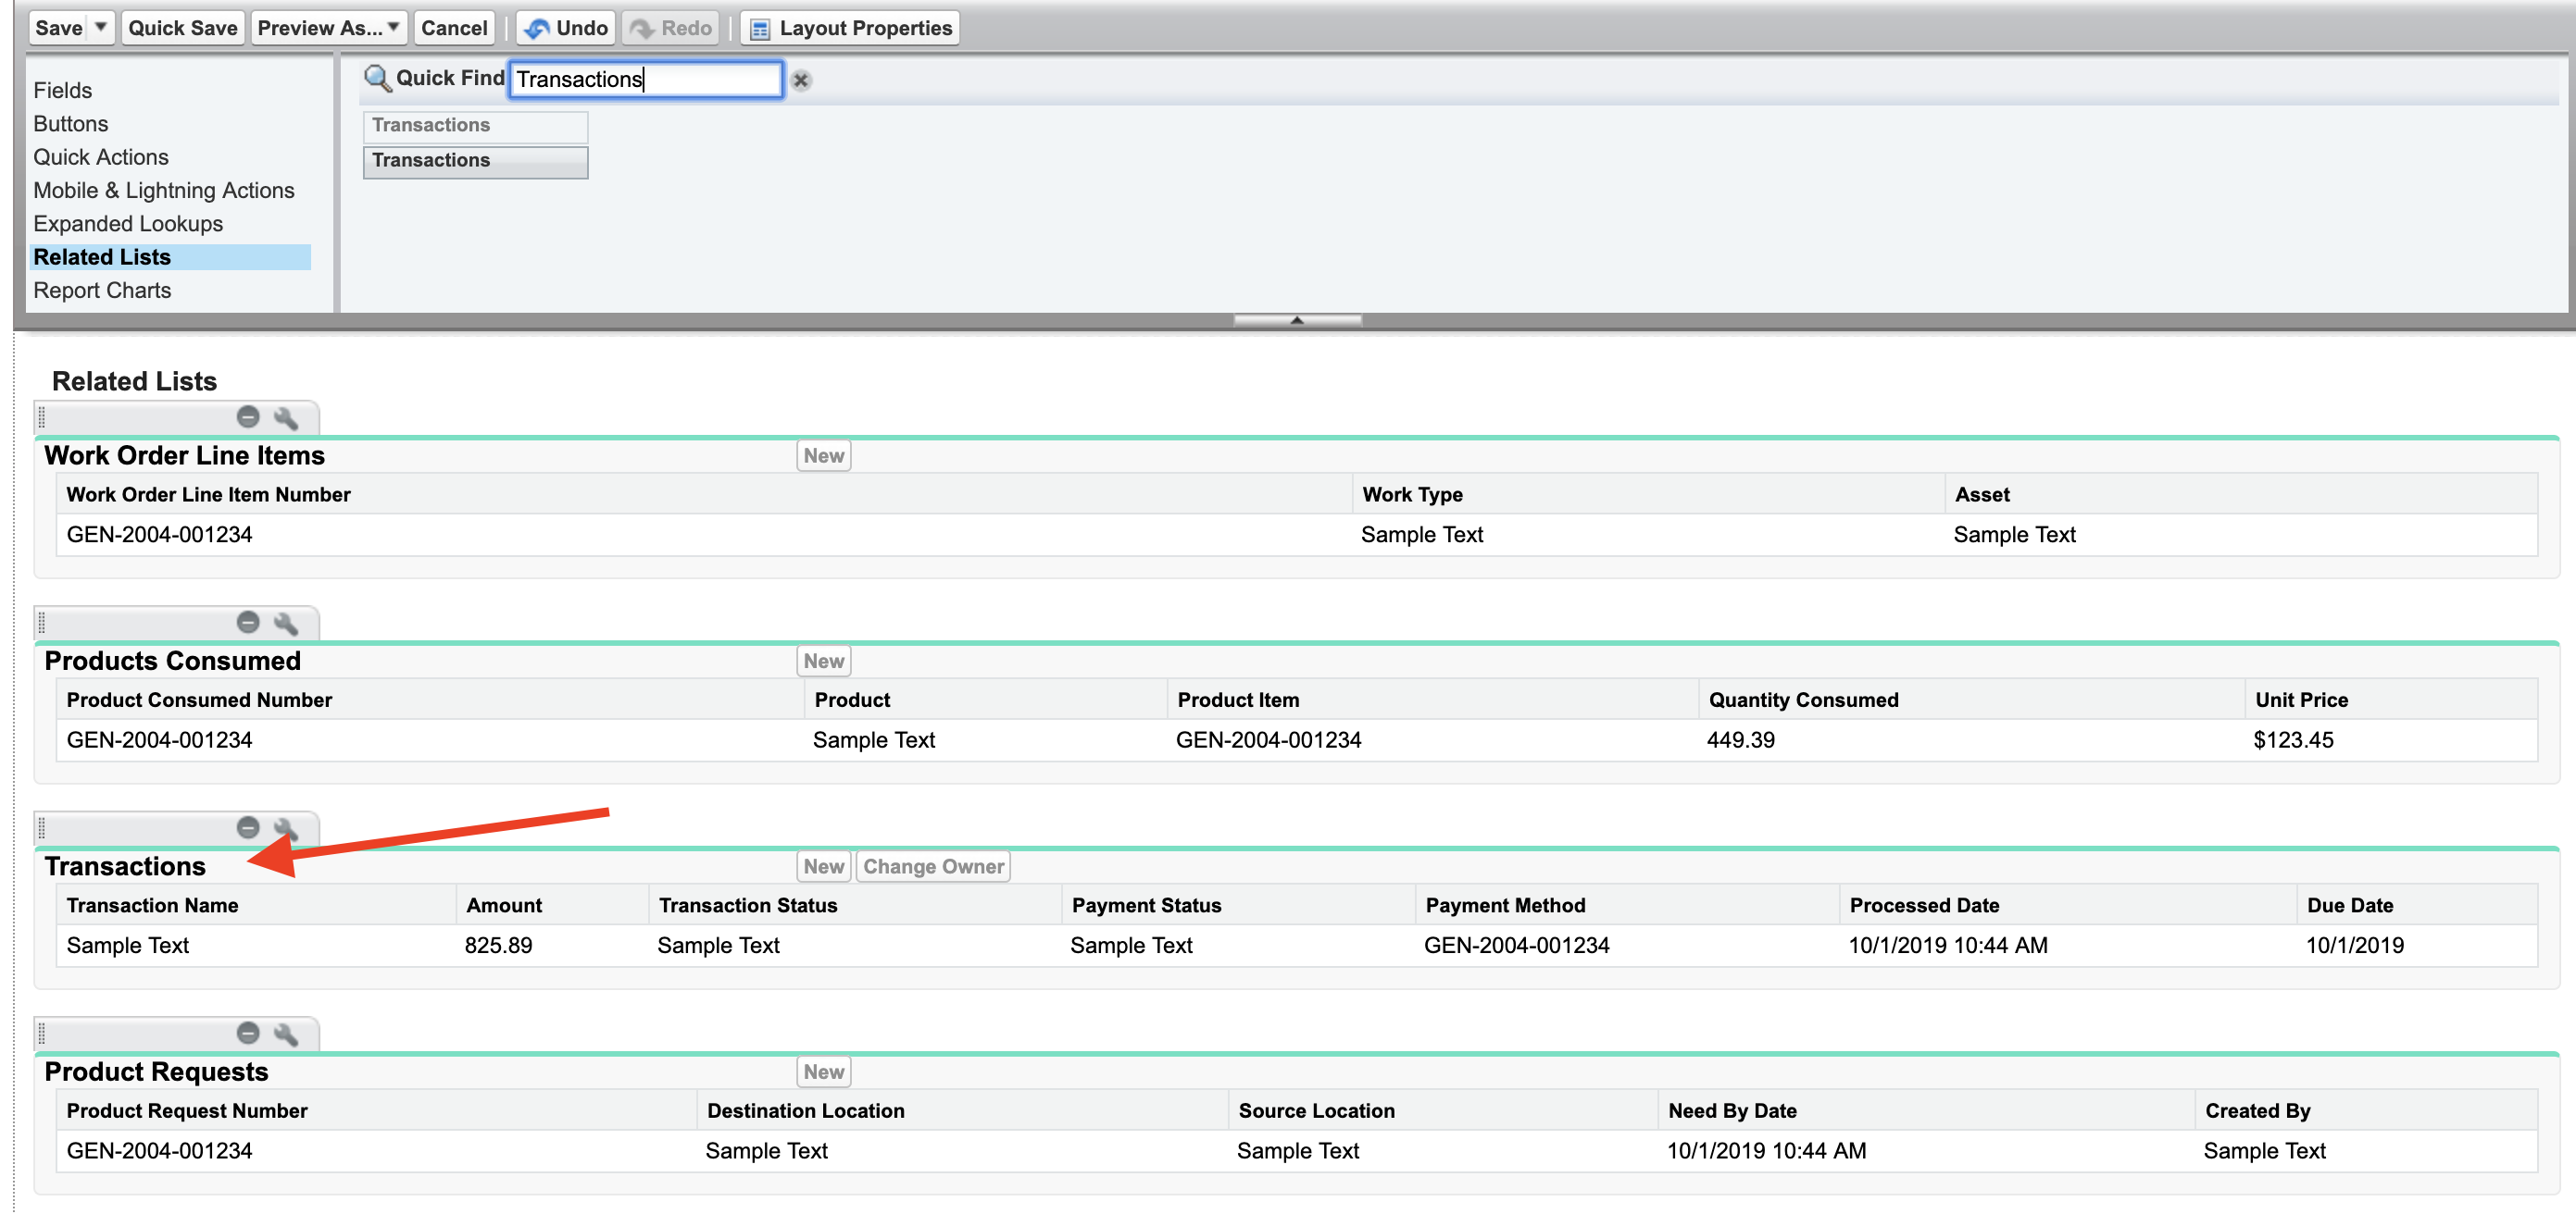Click the drag handle above Transactions
The height and width of the screenshot is (1214, 2576).
click(42, 828)
